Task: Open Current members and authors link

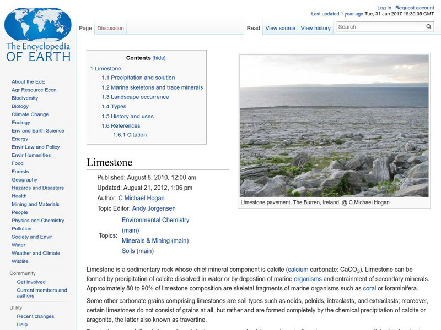Action: (42, 293)
